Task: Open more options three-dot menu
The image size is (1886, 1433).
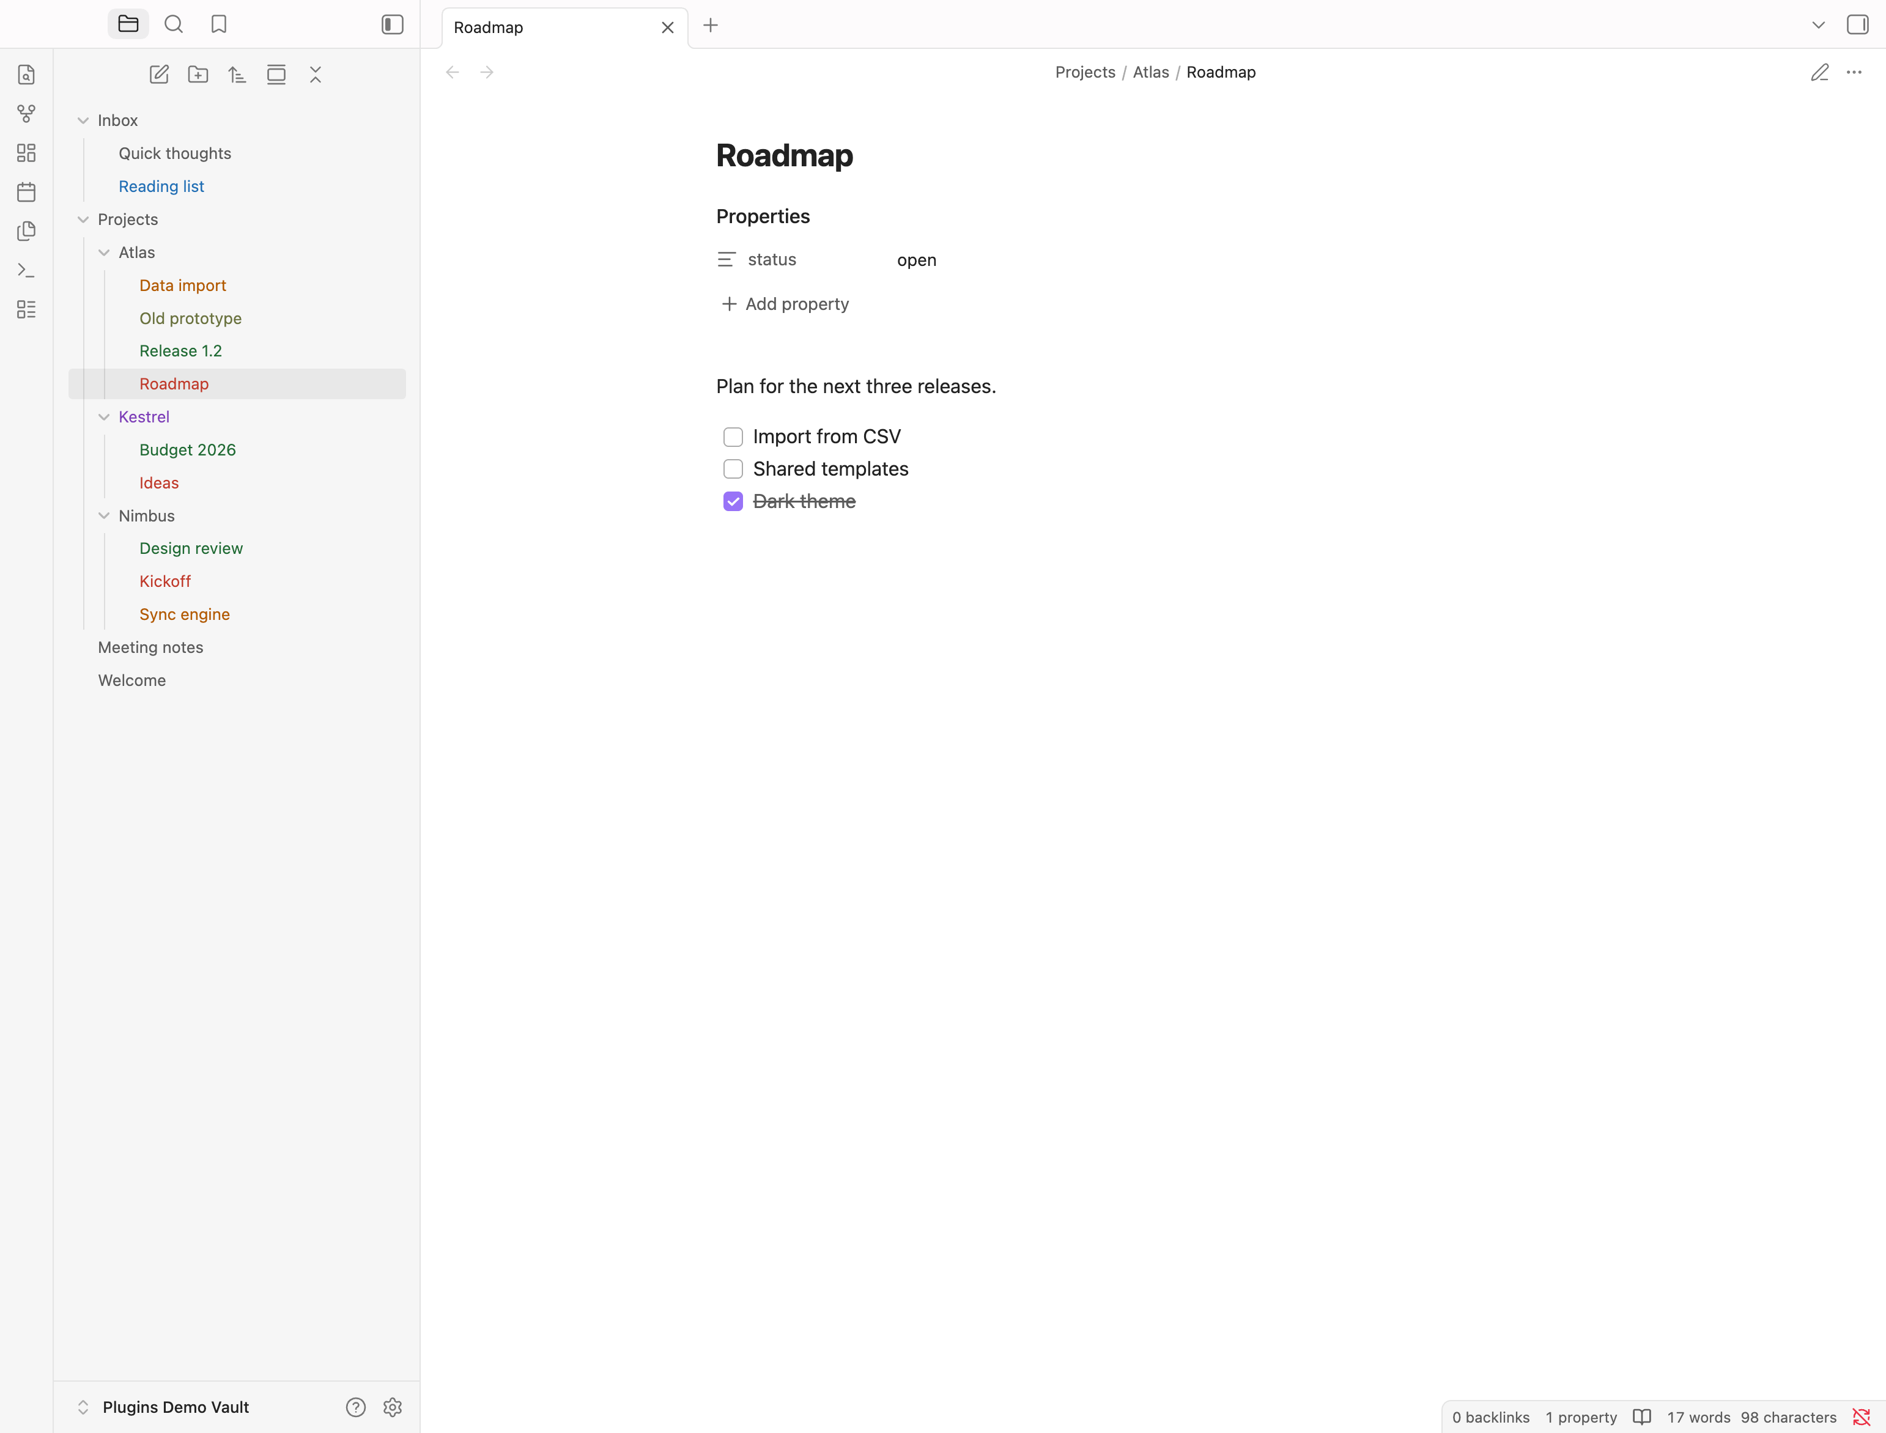Action: click(x=1854, y=73)
